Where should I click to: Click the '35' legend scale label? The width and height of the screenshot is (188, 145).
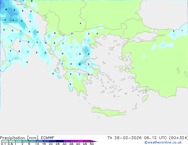(x=71, y=144)
